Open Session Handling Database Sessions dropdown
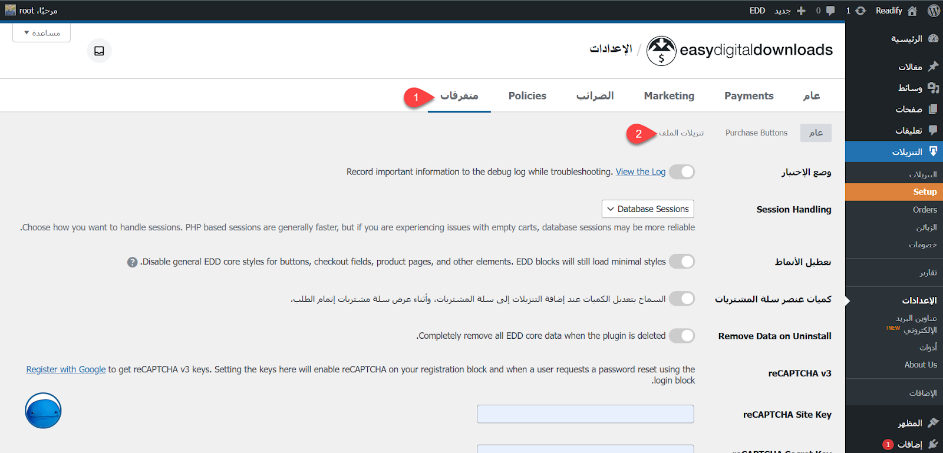 648,209
